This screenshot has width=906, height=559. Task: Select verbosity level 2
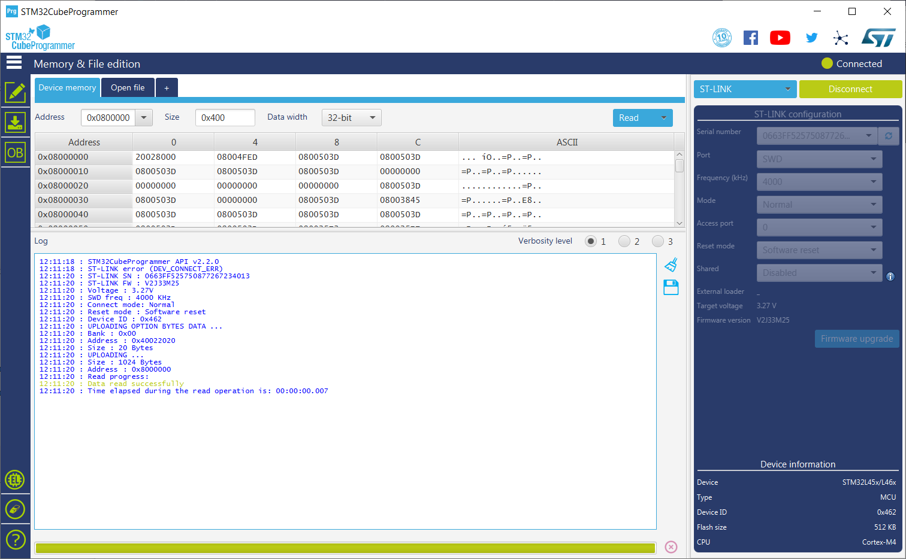pyautogui.click(x=623, y=241)
